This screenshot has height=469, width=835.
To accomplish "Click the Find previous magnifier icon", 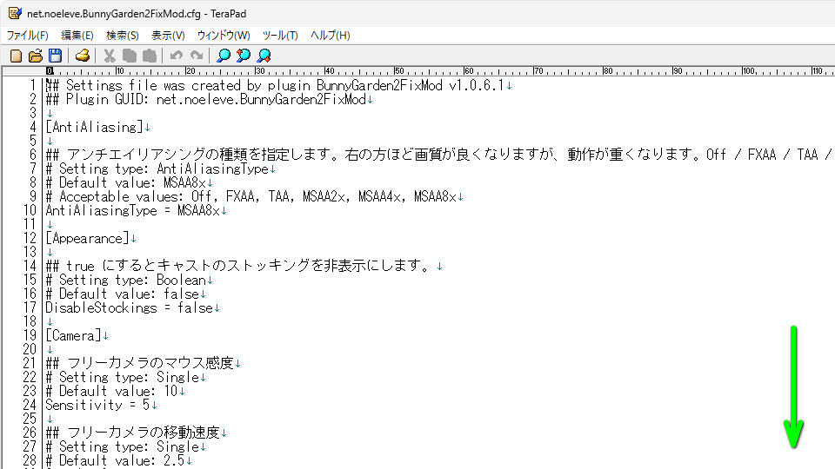I will (244, 56).
